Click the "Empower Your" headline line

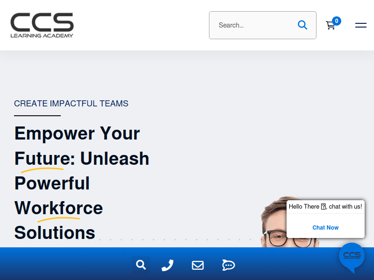point(77,133)
